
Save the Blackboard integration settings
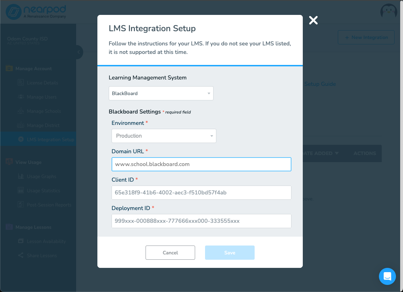tap(229, 253)
